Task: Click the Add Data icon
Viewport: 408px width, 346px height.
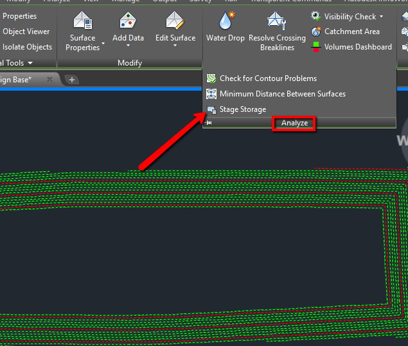Action: tap(128, 20)
